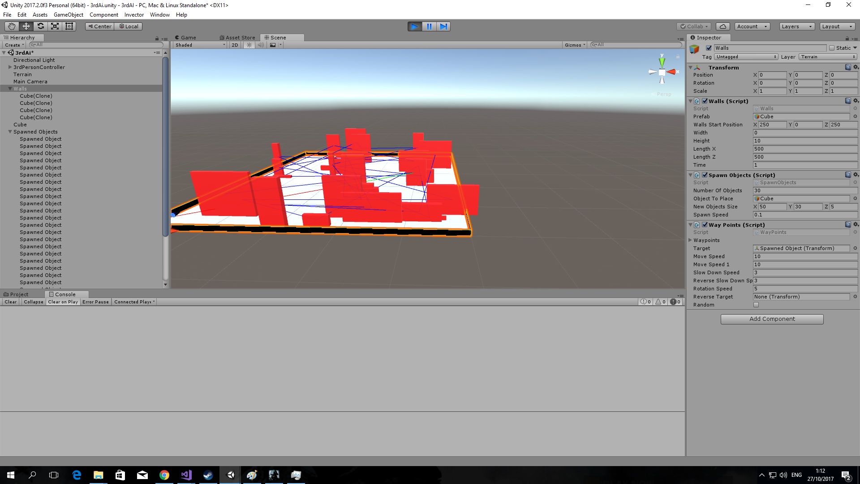Switch to the Game tab

coord(185,38)
